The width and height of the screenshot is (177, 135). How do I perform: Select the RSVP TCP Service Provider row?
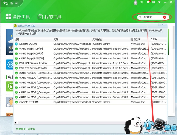(90, 68)
